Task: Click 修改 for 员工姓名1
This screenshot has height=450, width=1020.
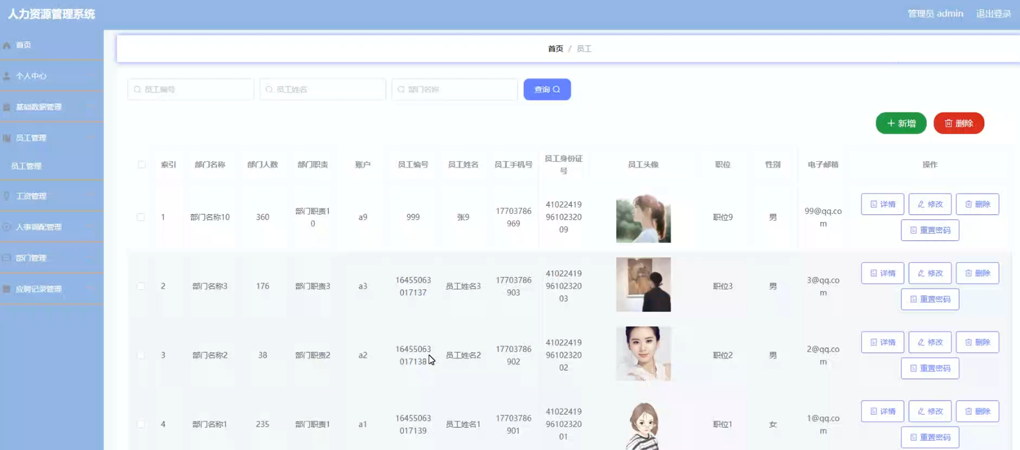Action: (930, 411)
